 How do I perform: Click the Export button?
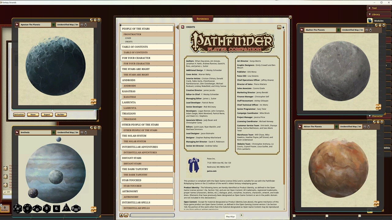(x=47, y=115)
